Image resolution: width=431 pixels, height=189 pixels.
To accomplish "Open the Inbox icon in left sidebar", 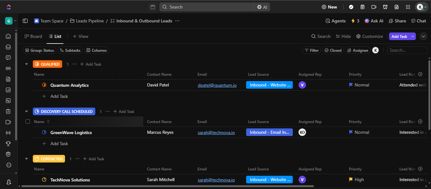I will (9, 47).
